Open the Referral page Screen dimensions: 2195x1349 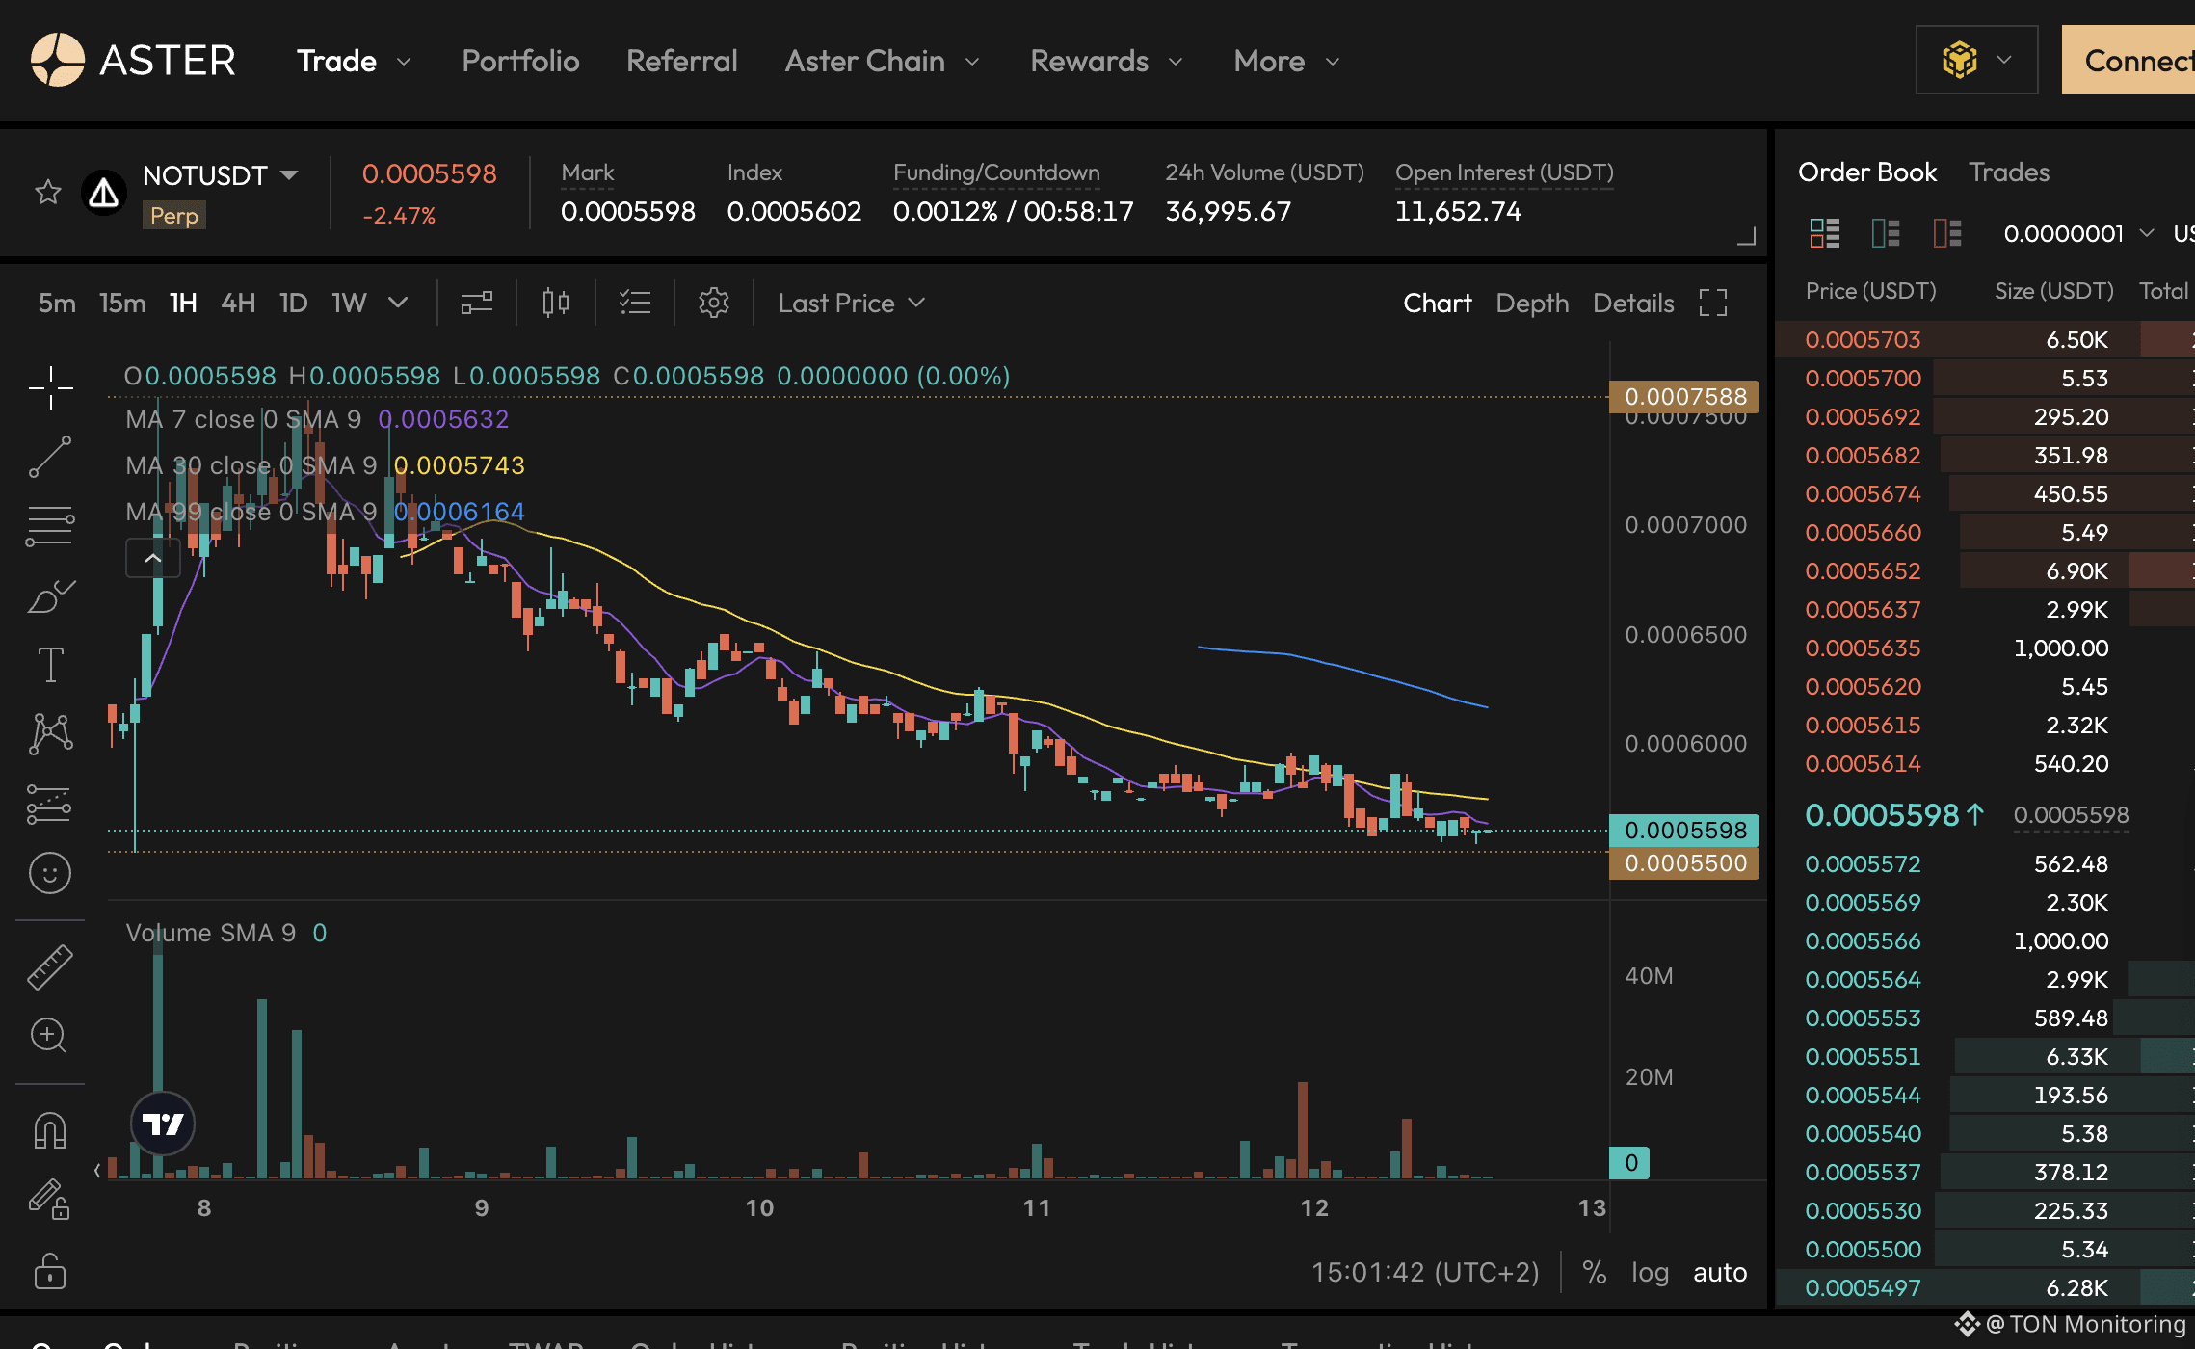(x=681, y=61)
